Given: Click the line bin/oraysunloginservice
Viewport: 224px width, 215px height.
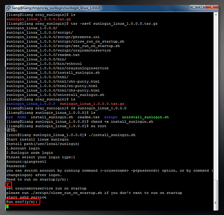Looking at the screenshot, I should tap(57, 68).
